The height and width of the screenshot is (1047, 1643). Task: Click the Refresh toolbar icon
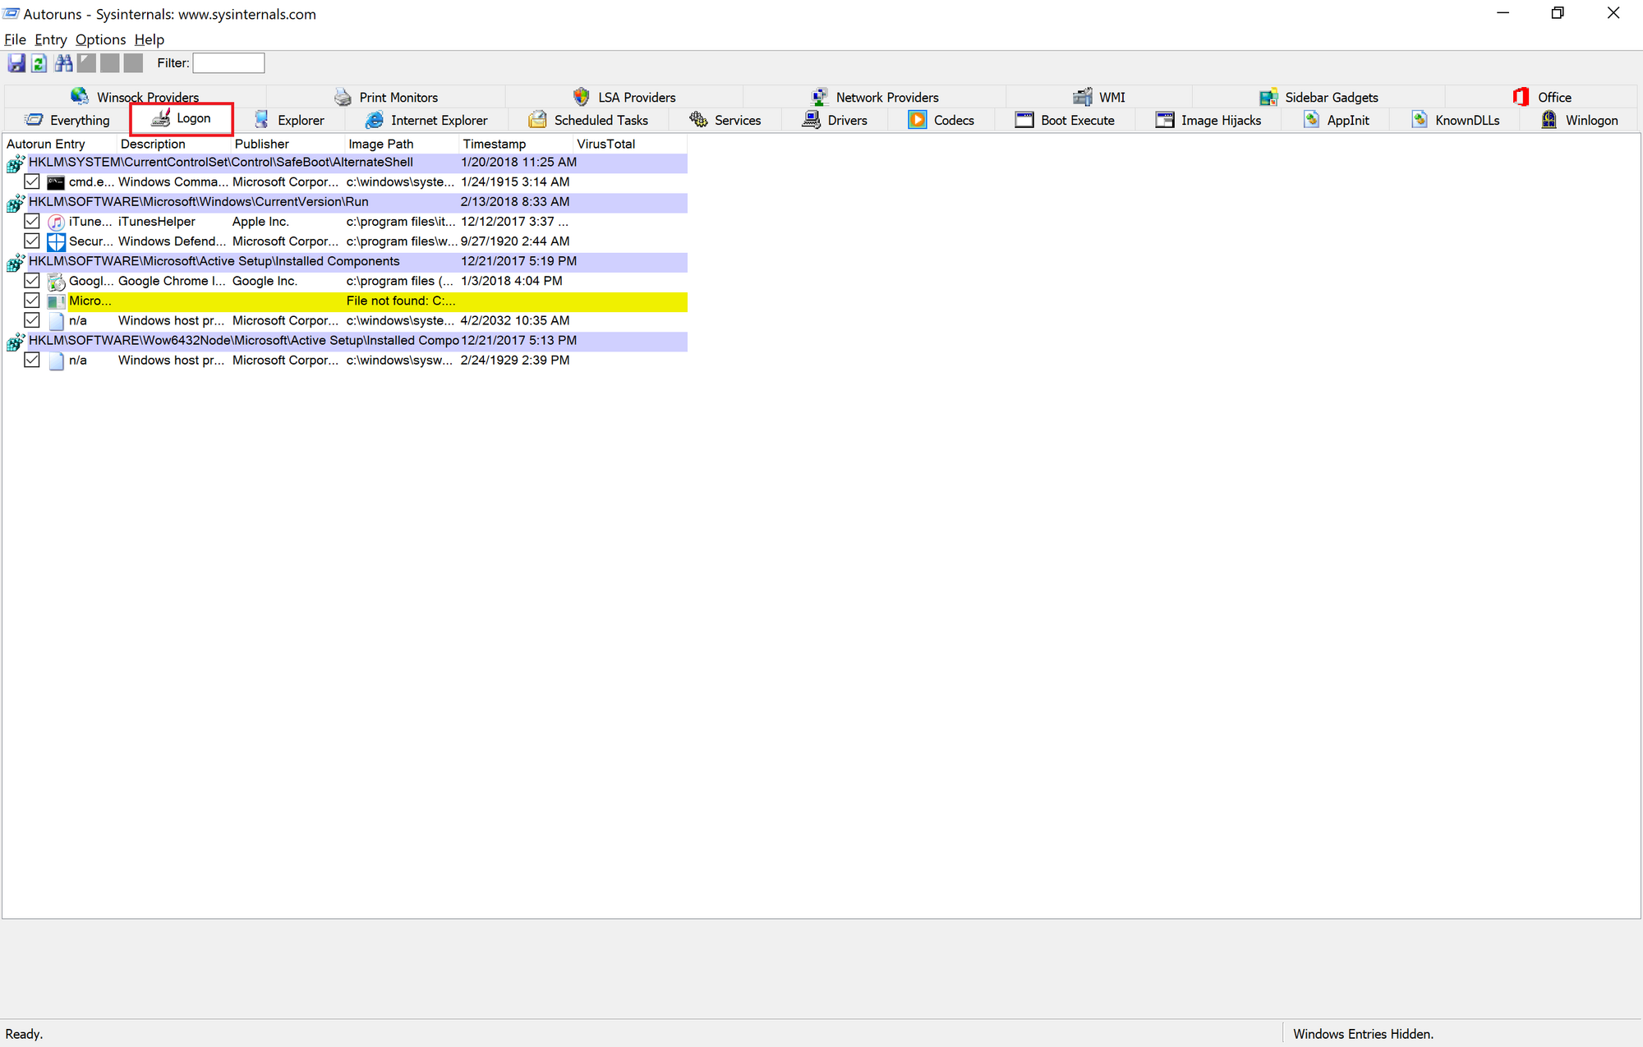point(39,62)
